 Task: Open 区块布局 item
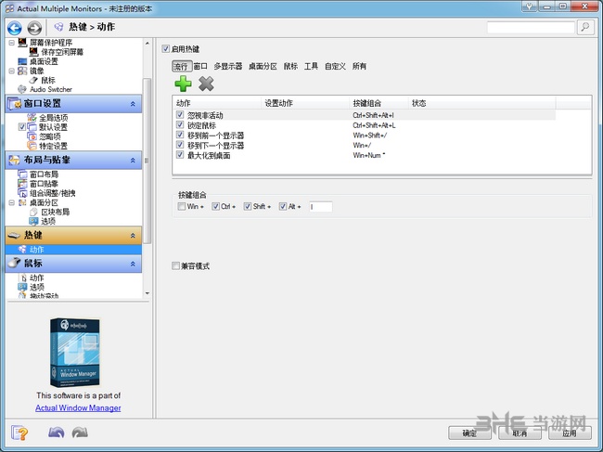pyautogui.click(x=55, y=212)
